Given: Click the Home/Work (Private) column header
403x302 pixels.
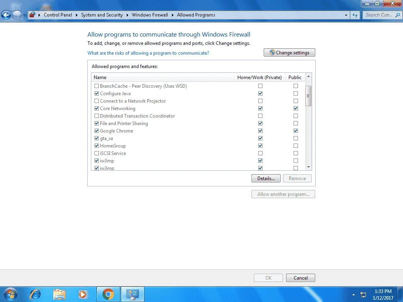Looking at the screenshot, I should (259, 77).
